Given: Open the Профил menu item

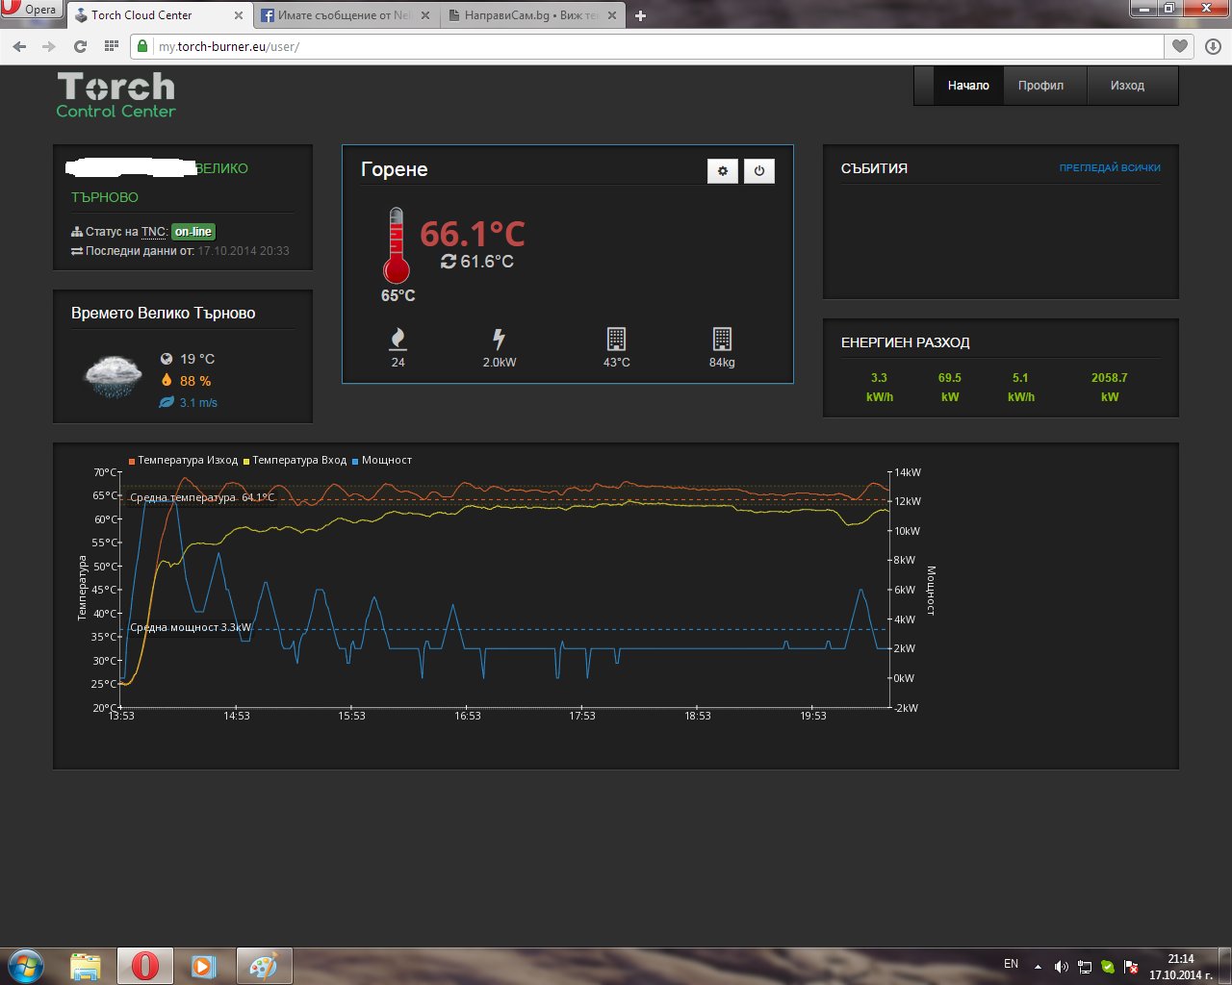Looking at the screenshot, I should (x=1040, y=86).
